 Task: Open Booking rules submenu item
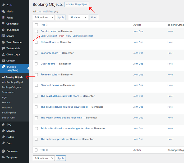[9, 113]
